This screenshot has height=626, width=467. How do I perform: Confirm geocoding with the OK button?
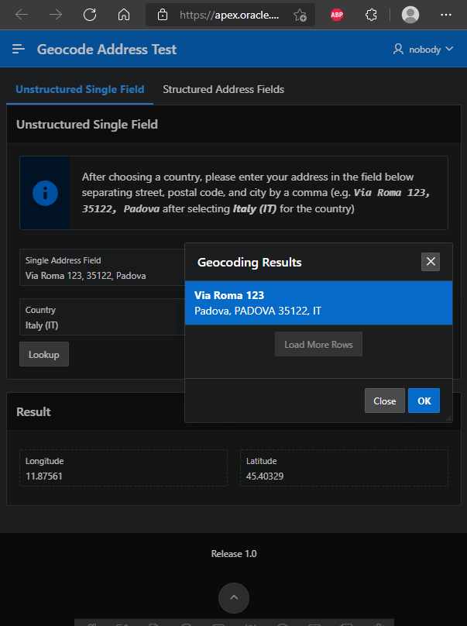[x=424, y=401]
